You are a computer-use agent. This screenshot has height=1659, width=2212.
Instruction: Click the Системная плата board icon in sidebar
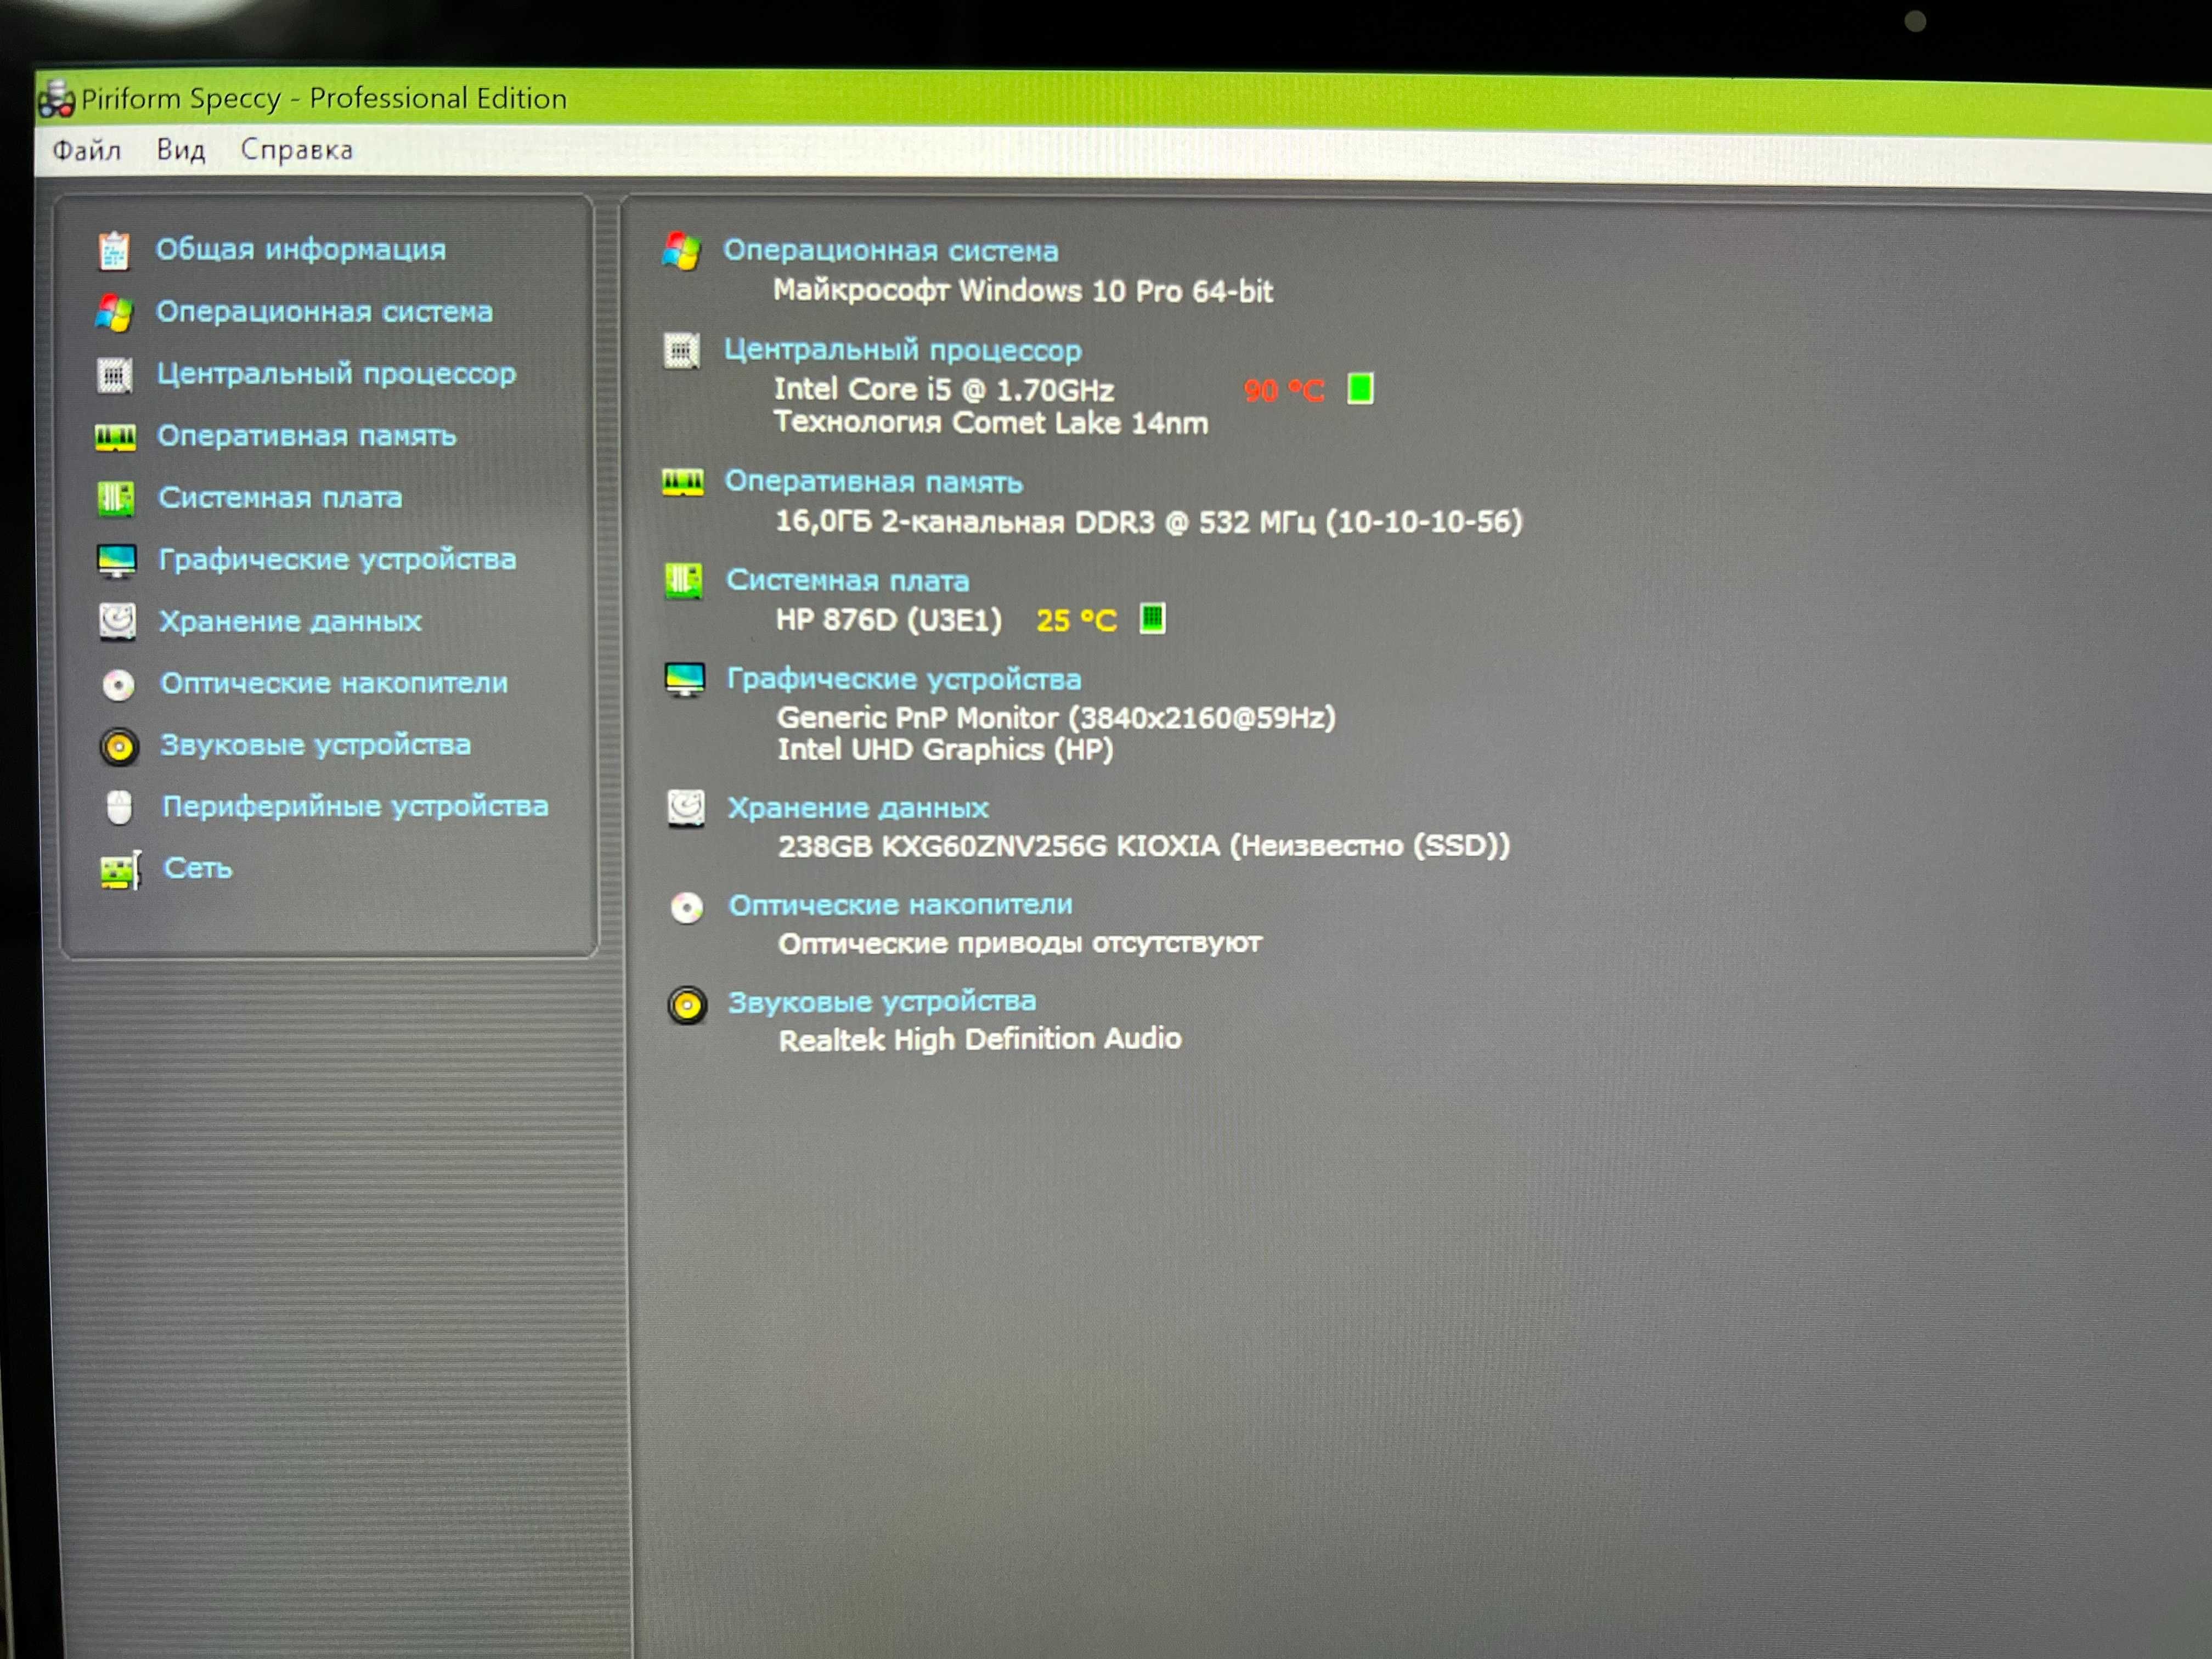(115, 498)
